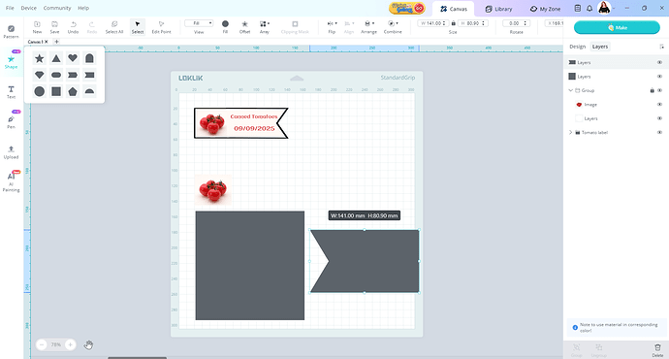
Task: Switch to the Design panel tab
Action: tap(577, 47)
